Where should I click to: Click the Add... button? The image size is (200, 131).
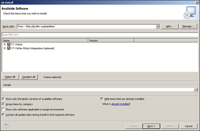pos(170,27)
